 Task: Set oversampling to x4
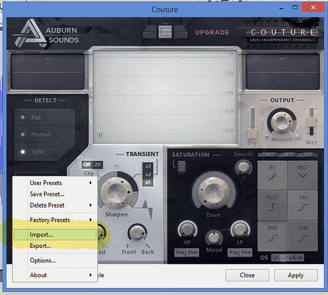pos(291,258)
